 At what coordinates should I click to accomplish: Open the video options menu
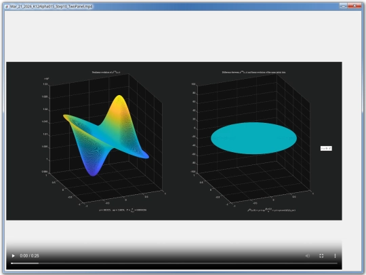[x=335, y=255]
